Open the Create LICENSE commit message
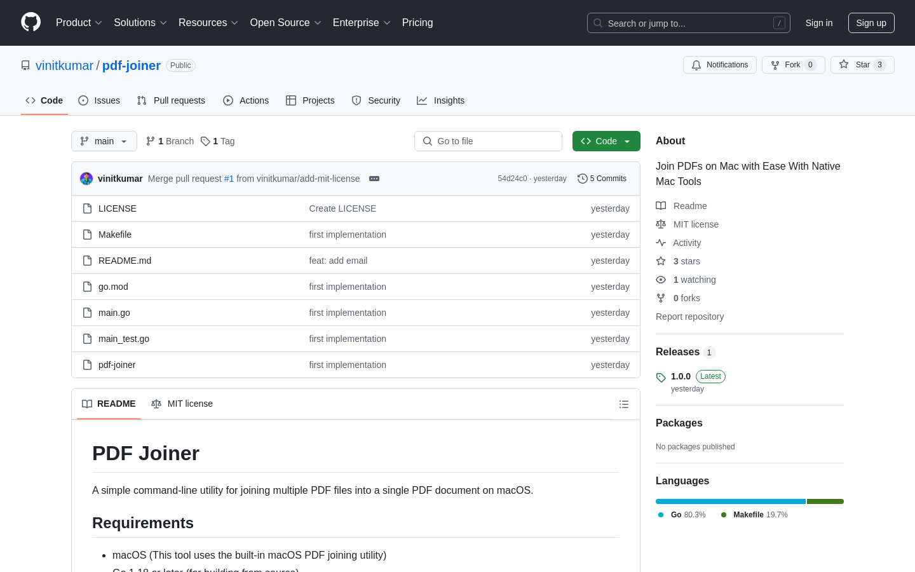Screen dimensions: 915x572 [342, 208]
